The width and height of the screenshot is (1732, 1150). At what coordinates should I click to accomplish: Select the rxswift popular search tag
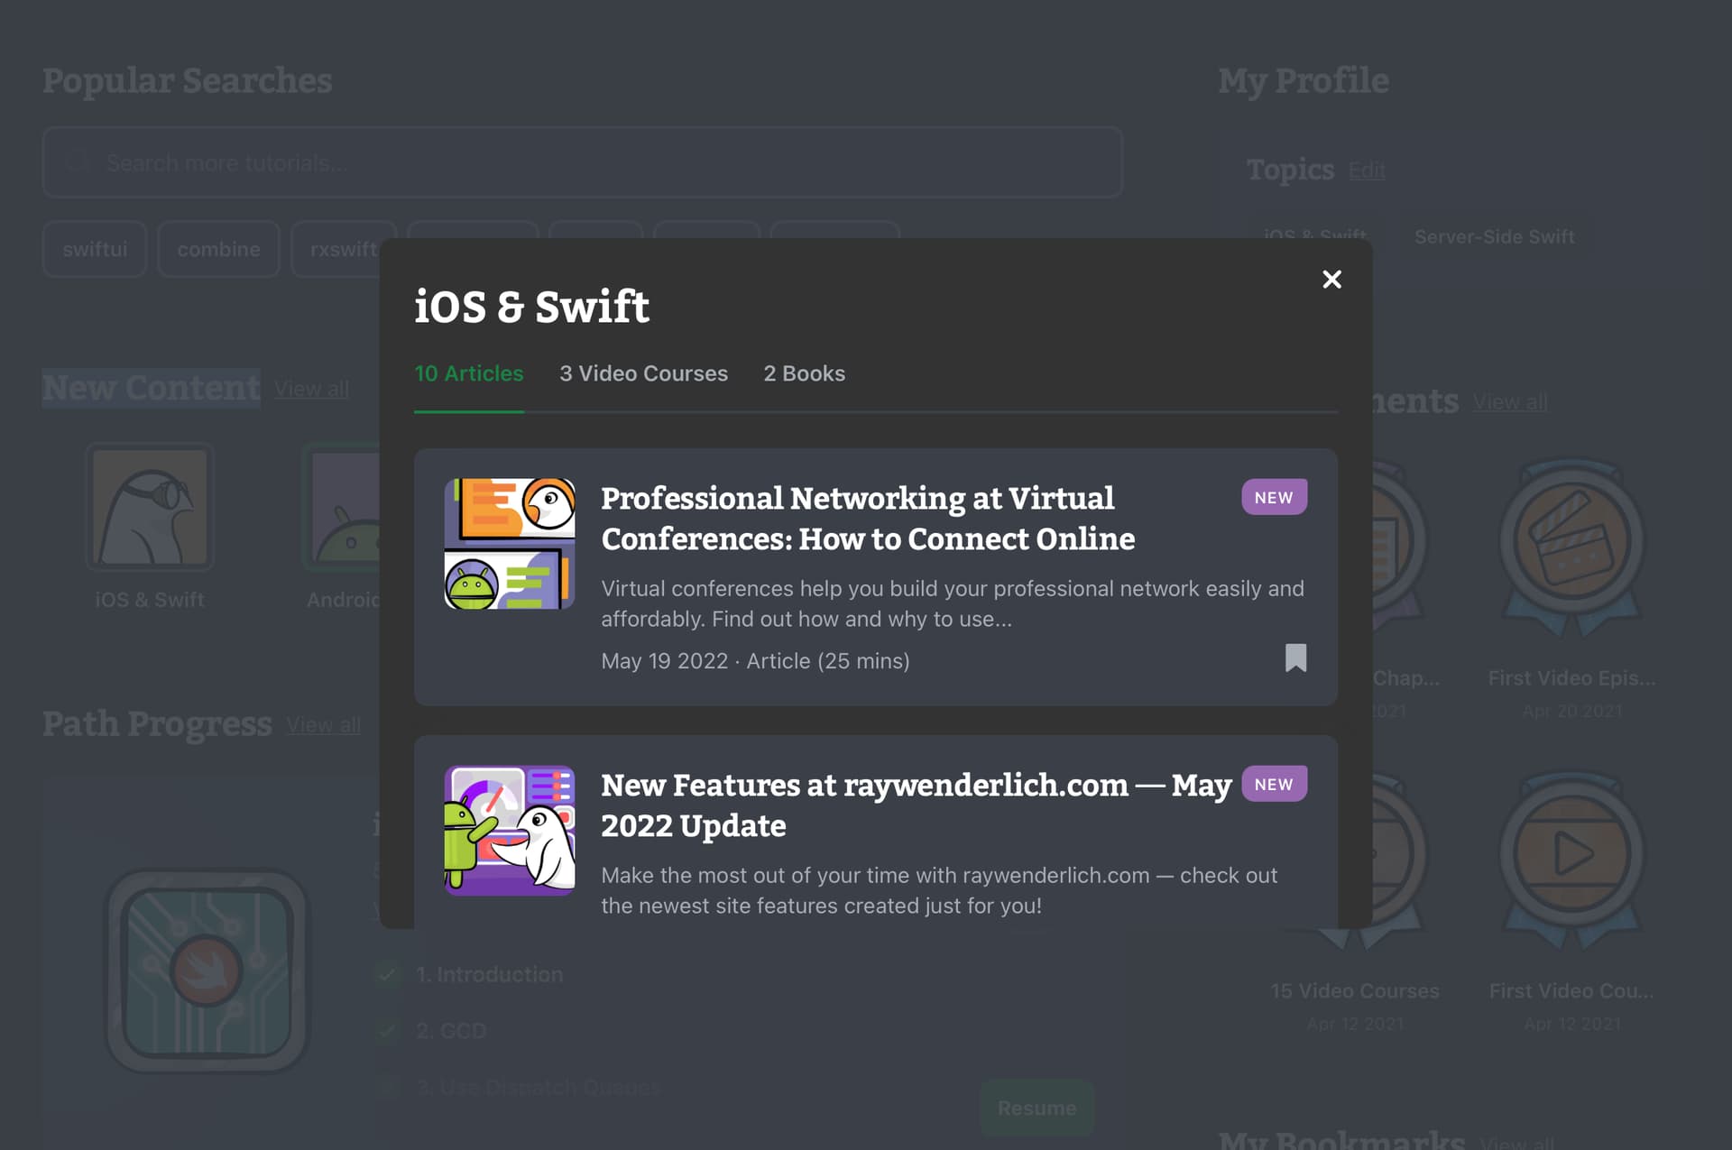(x=343, y=249)
